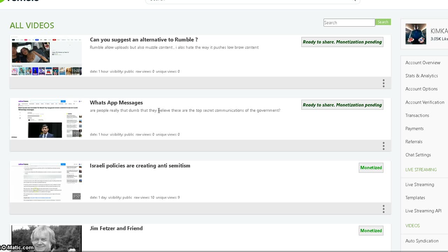448x252 pixels.
Task: Click Monetized badge on Israeli policies video
Action: 371,168
